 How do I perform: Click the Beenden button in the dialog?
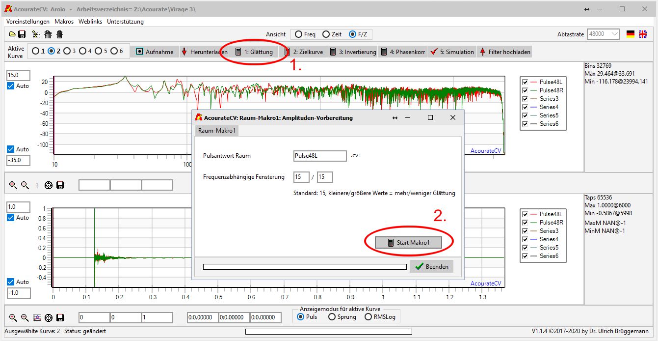431,266
